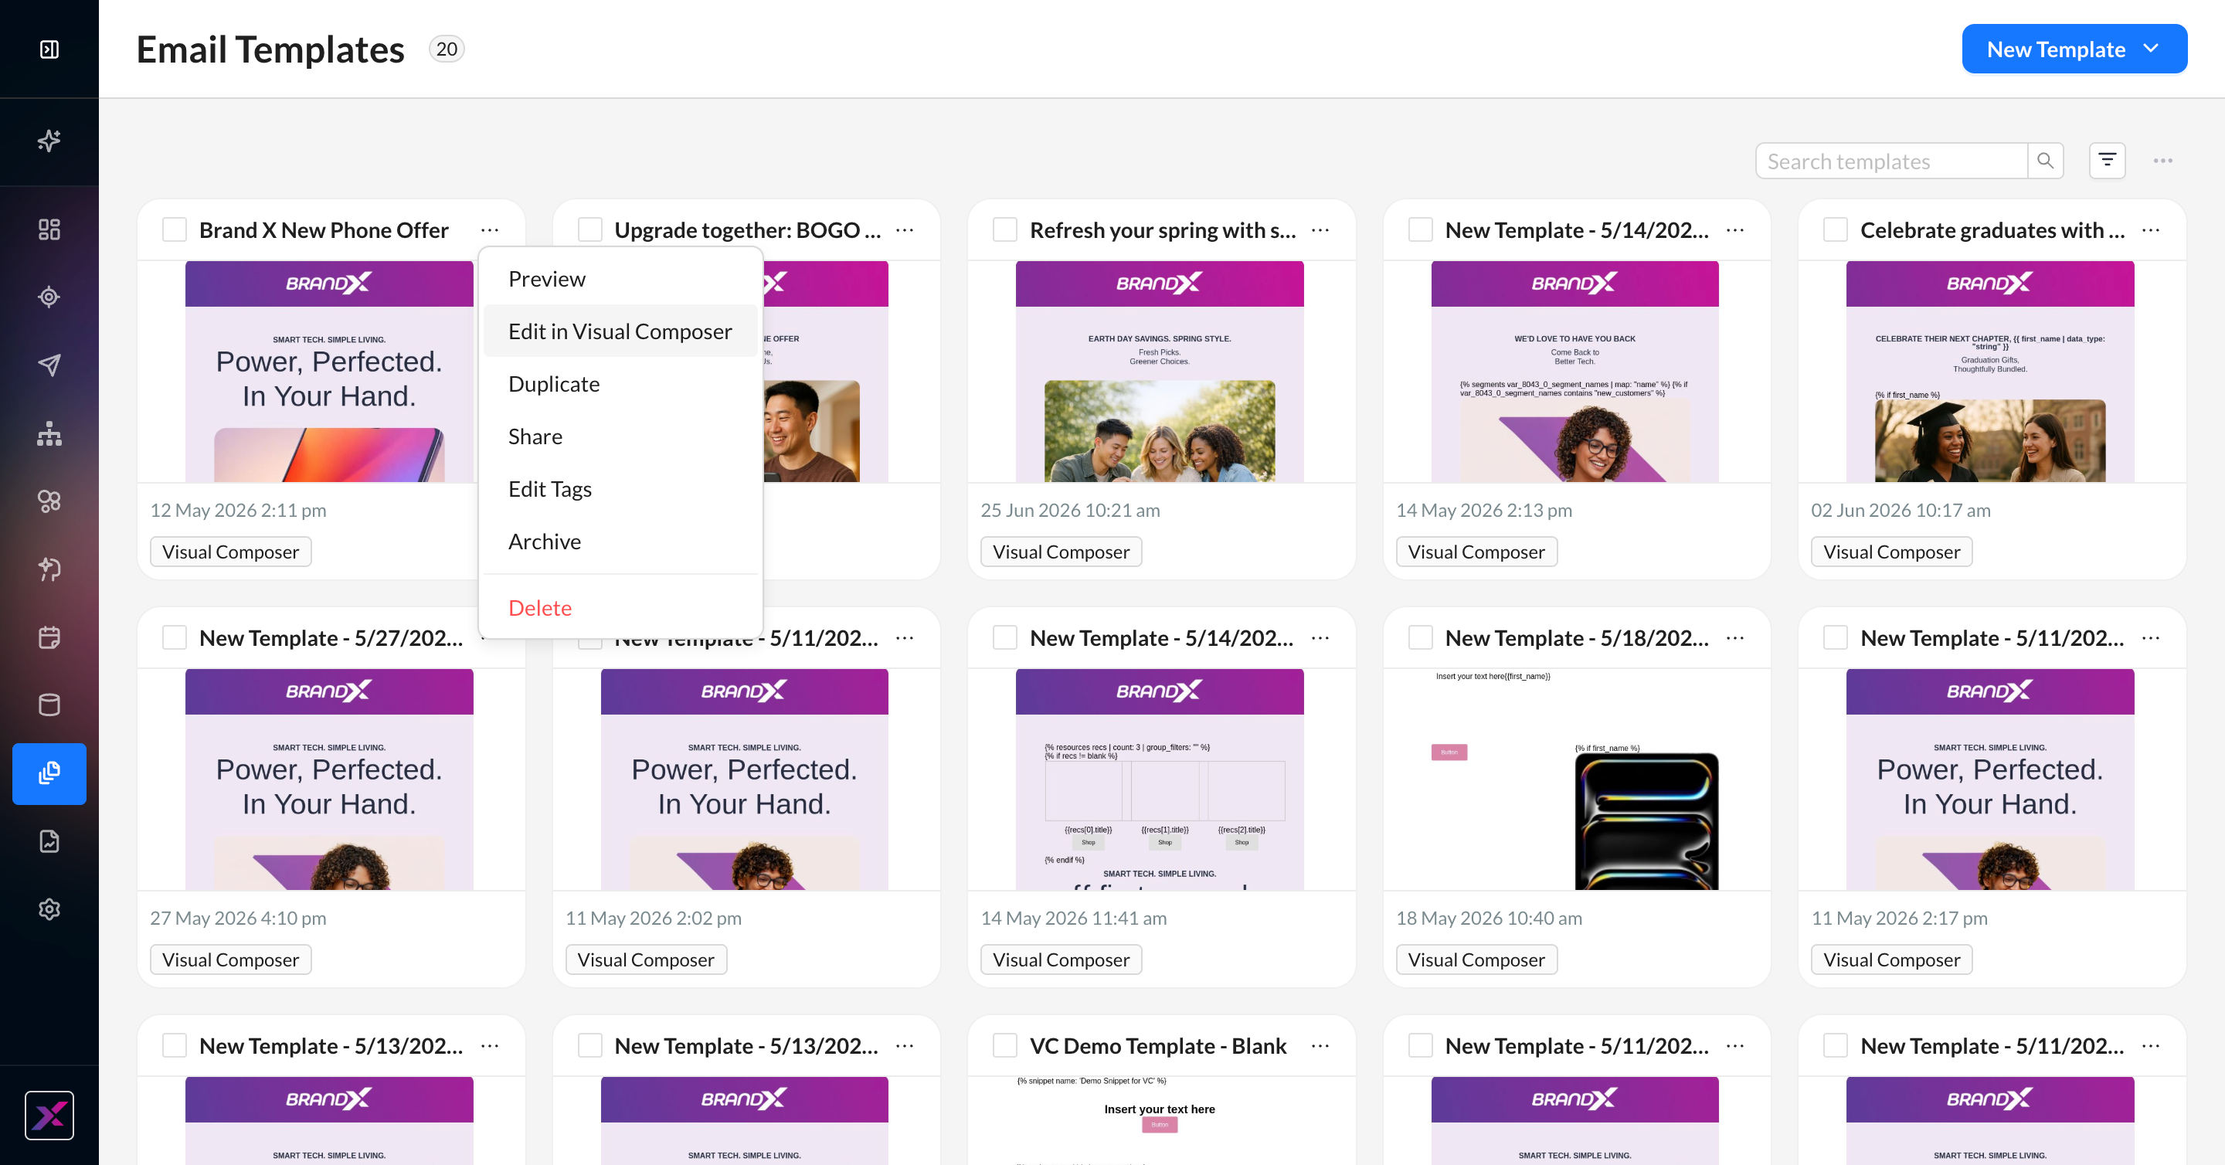Open the paper plane icon in sidebar

[49, 365]
